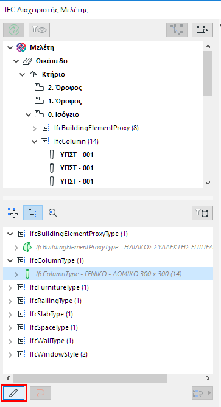The image size is (221, 407).
Task: Click the upper tree scroll-down arrow
Action: pos(208,183)
